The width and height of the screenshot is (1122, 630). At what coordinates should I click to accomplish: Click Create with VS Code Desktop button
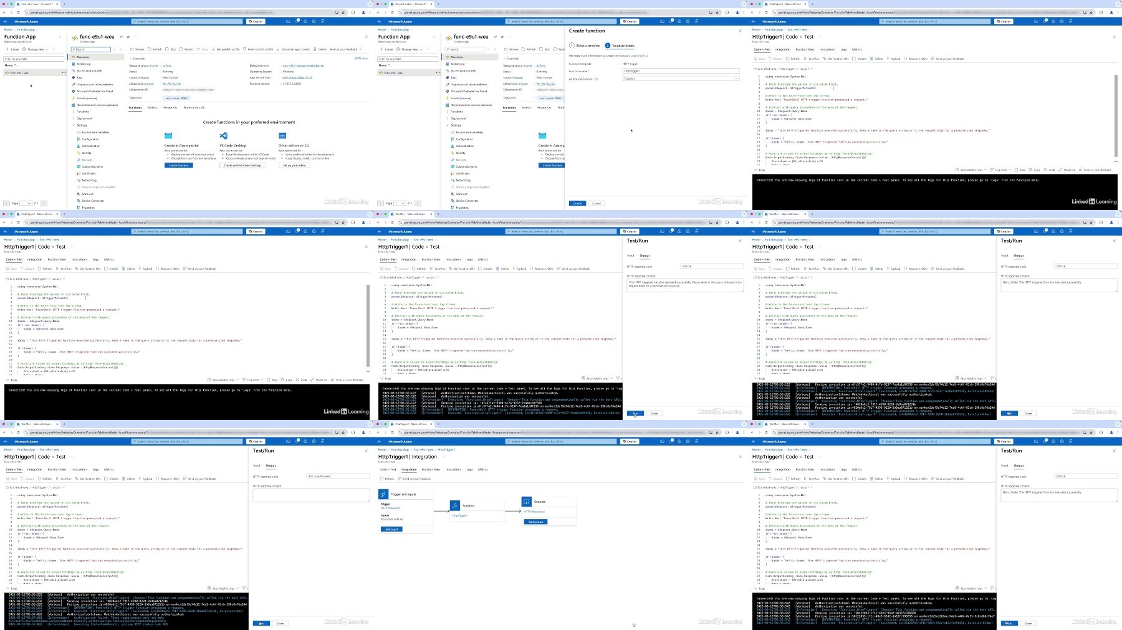[x=242, y=165]
